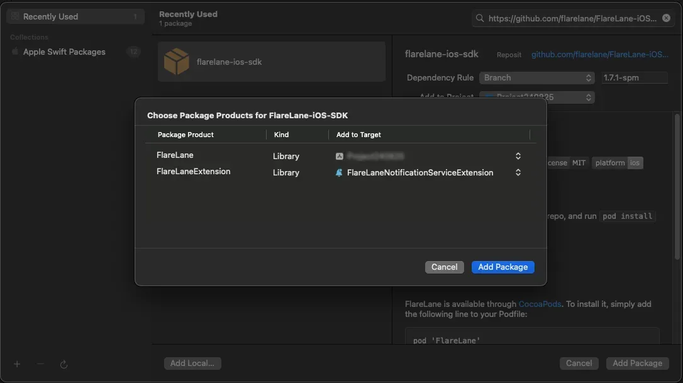The image size is (683, 383).
Task: Click Add Package in the dialog
Action: pyautogui.click(x=503, y=267)
